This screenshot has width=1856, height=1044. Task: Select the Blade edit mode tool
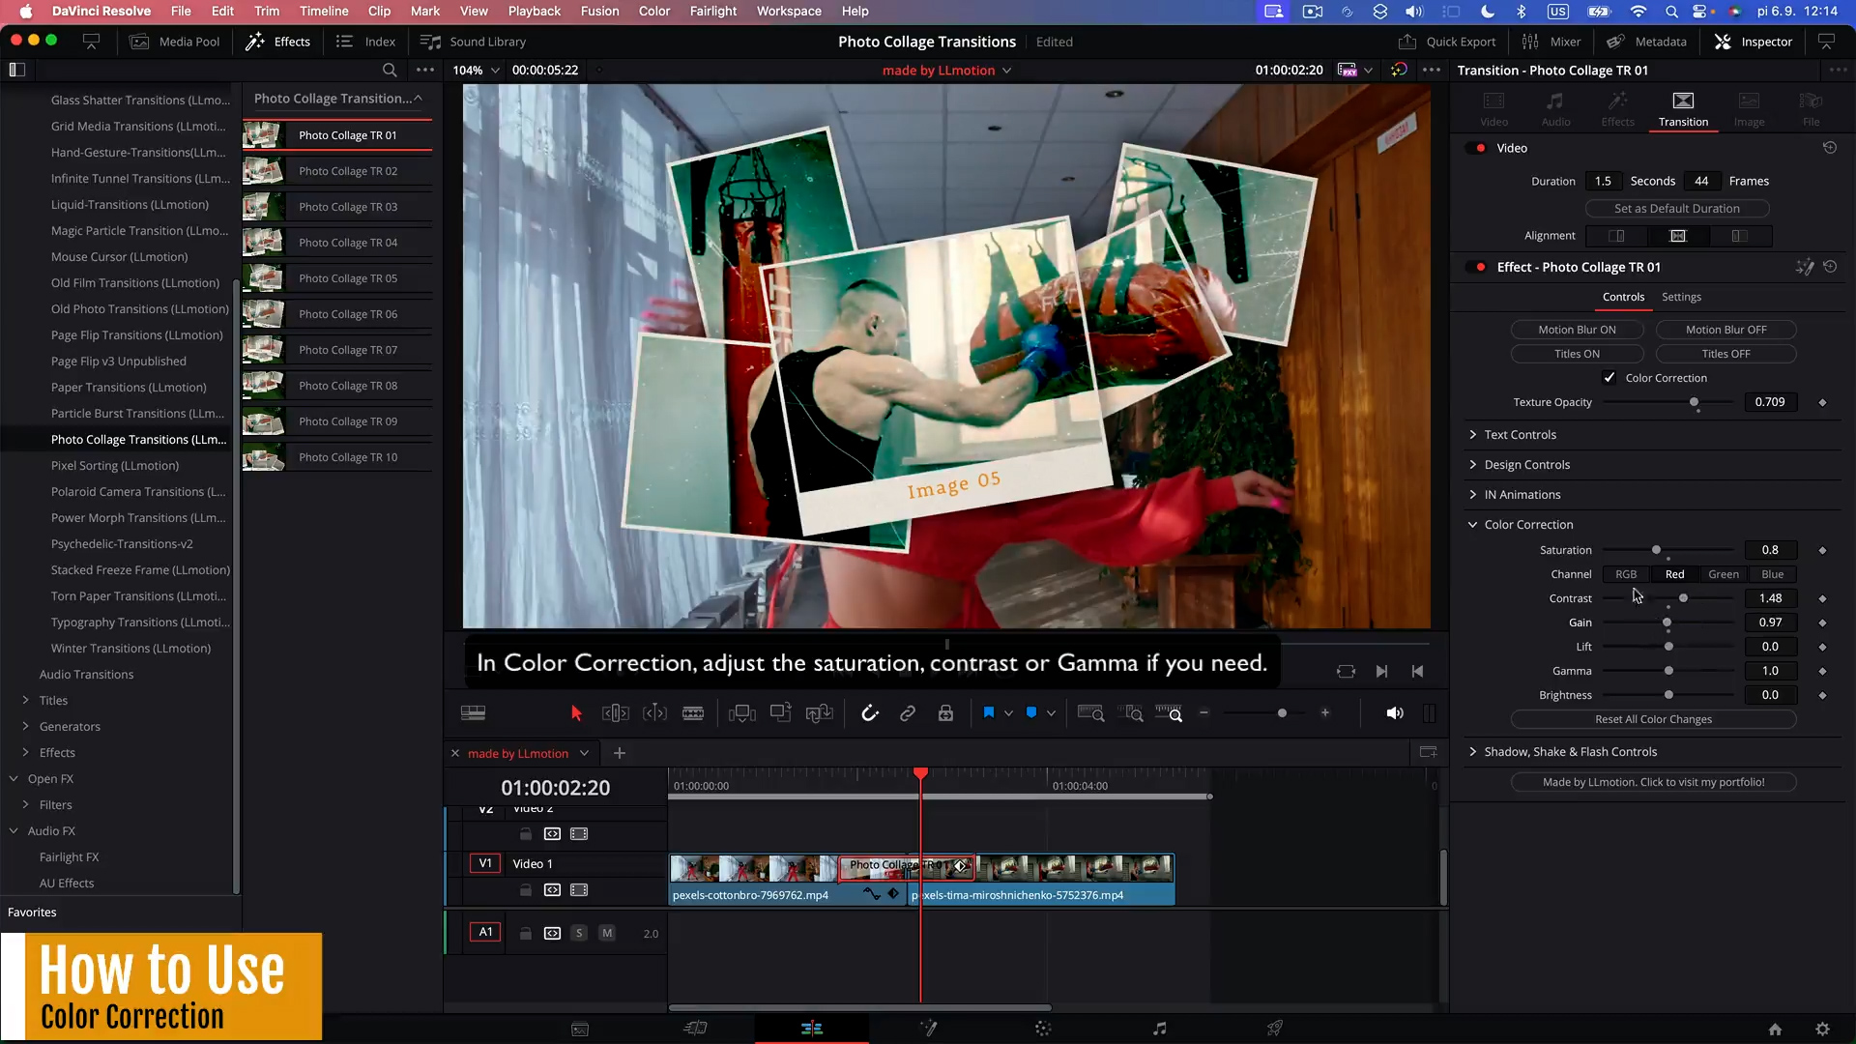(x=693, y=713)
